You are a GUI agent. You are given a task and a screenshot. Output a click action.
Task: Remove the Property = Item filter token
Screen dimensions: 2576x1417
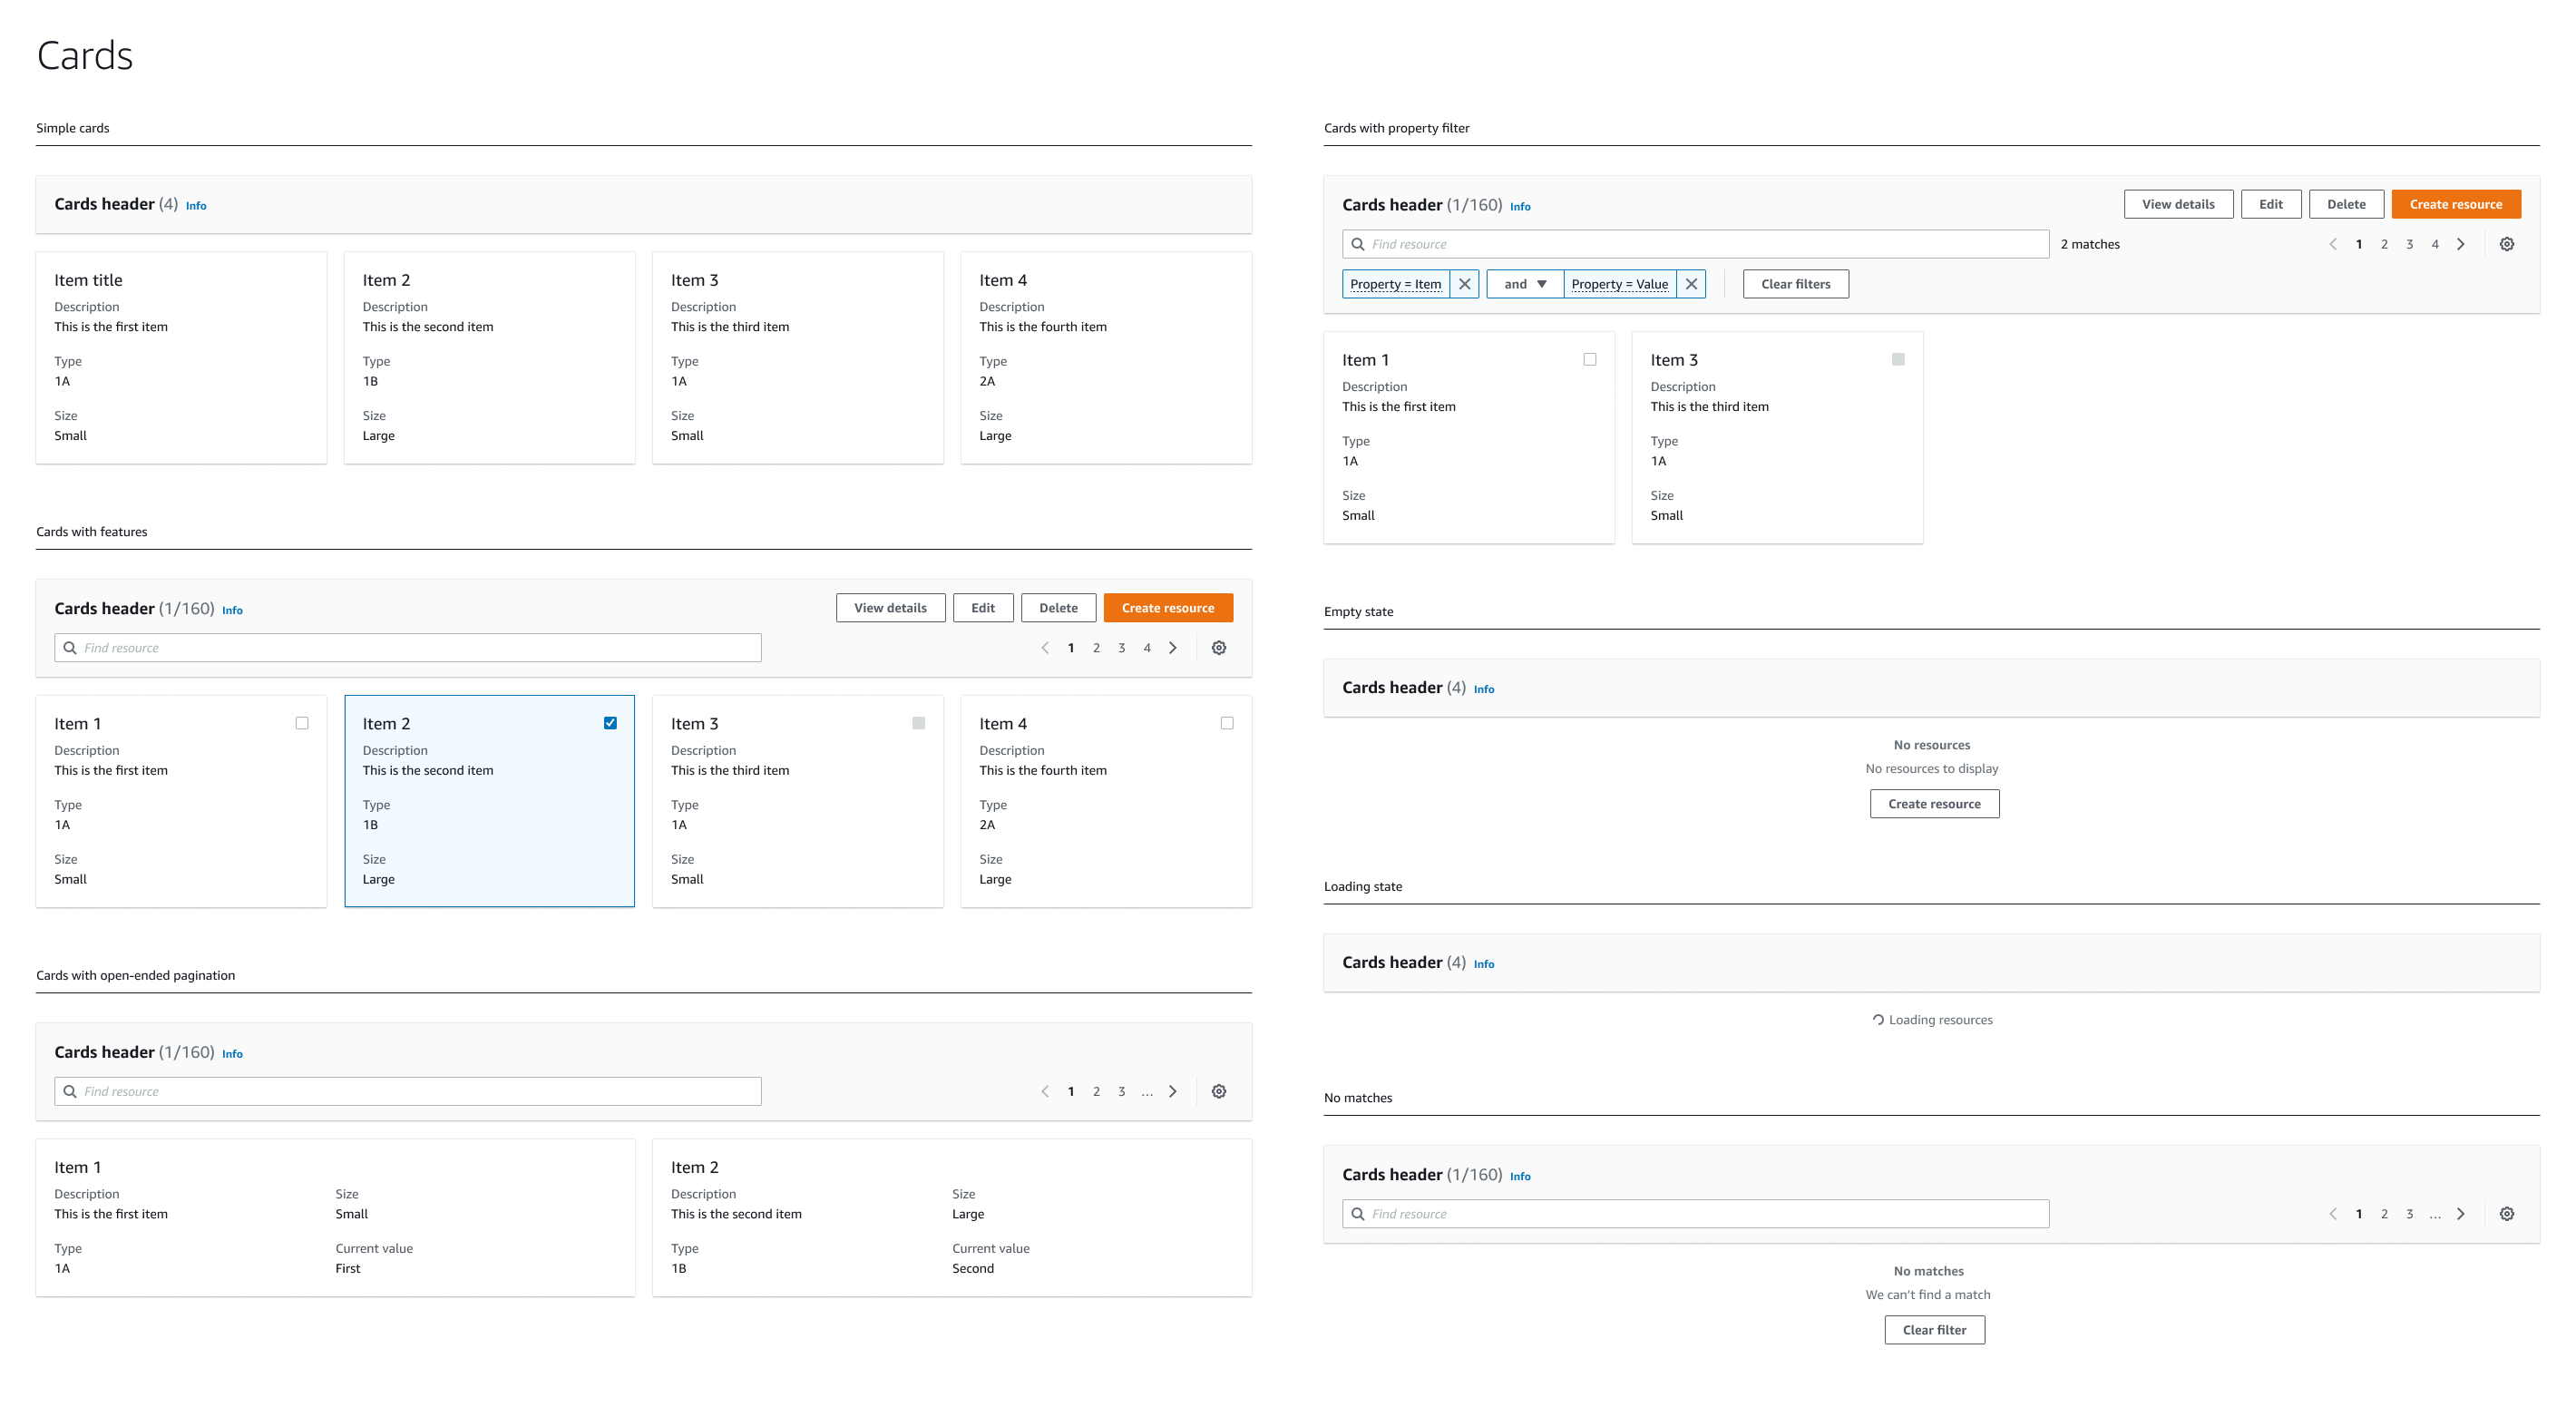point(1464,284)
